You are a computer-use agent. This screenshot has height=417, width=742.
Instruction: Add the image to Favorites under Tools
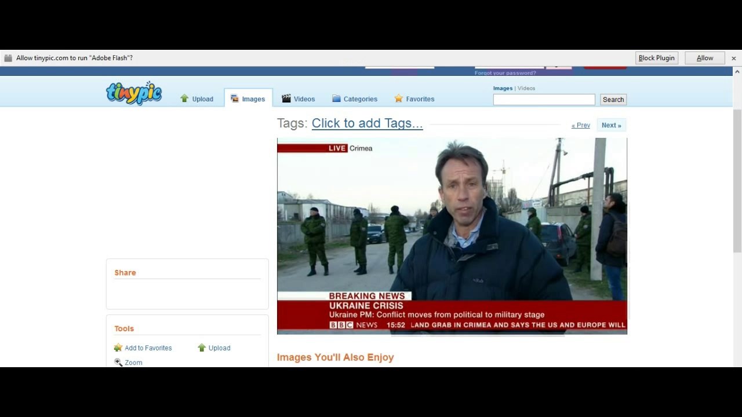[x=143, y=348]
